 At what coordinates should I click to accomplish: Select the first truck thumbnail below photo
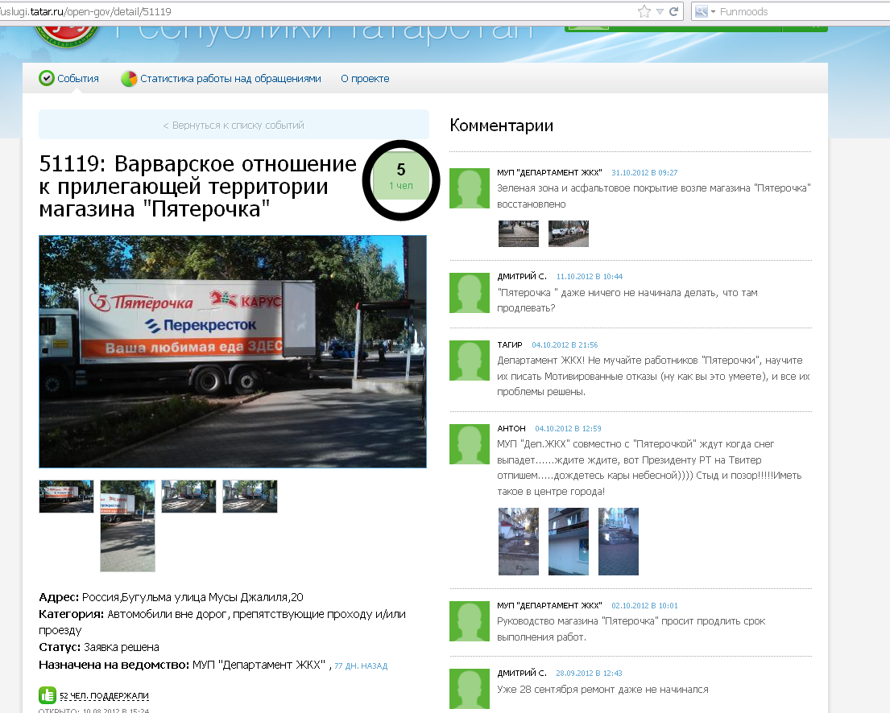pos(66,497)
